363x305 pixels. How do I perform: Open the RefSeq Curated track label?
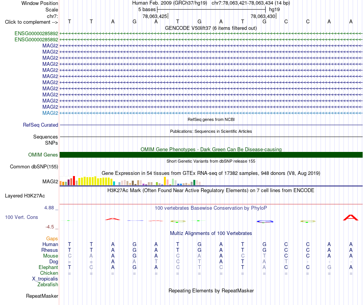[41, 125]
